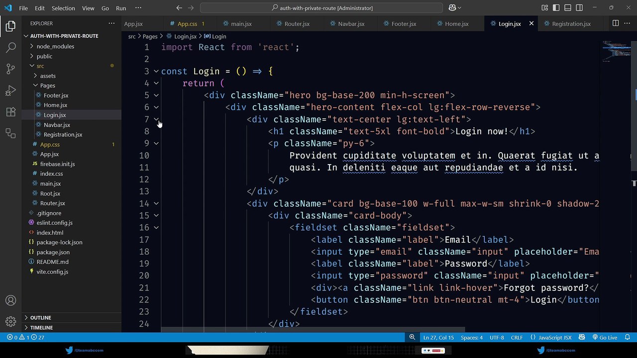Toggle the primary side bar
The image size is (637, 358).
point(555,8)
